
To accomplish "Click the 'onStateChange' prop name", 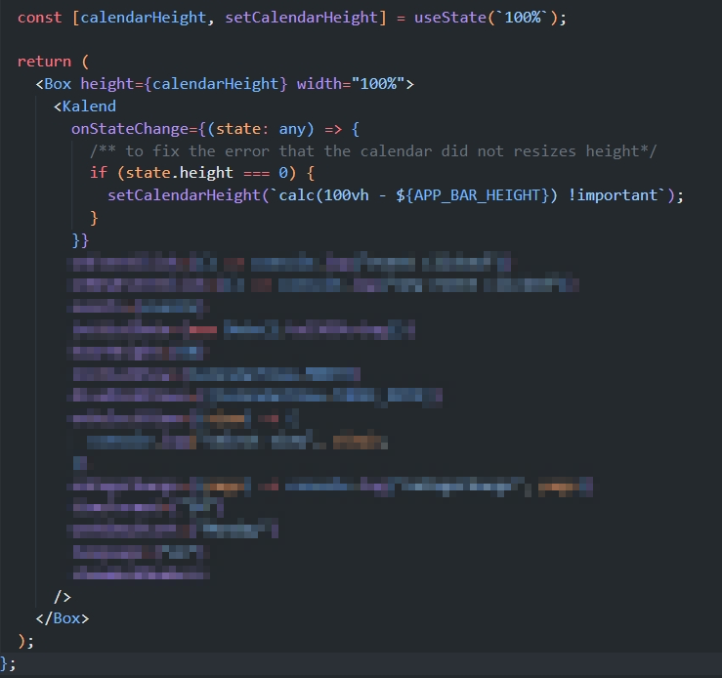I will [130, 129].
